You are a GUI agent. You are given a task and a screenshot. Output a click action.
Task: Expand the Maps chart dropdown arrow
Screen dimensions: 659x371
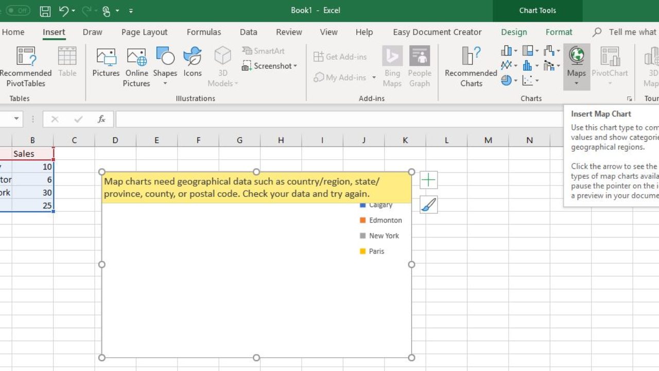point(576,83)
